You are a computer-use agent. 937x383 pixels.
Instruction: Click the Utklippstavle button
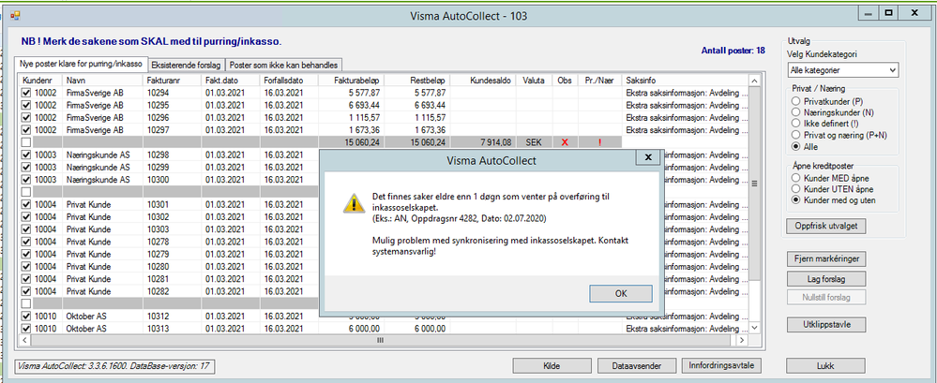tap(825, 325)
